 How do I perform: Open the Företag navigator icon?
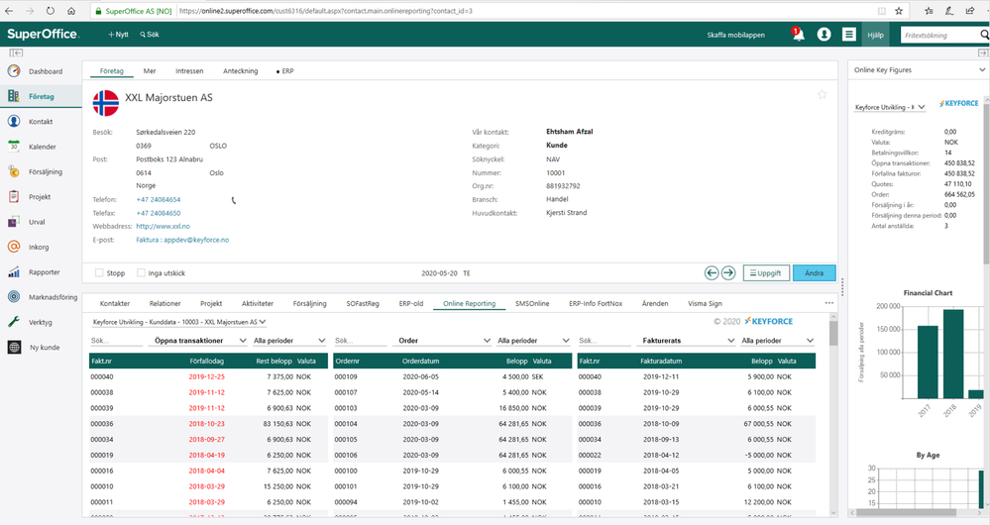pyautogui.click(x=14, y=96)
